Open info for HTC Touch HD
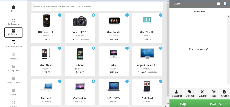The image size is (230, 107). pos(60,15)
